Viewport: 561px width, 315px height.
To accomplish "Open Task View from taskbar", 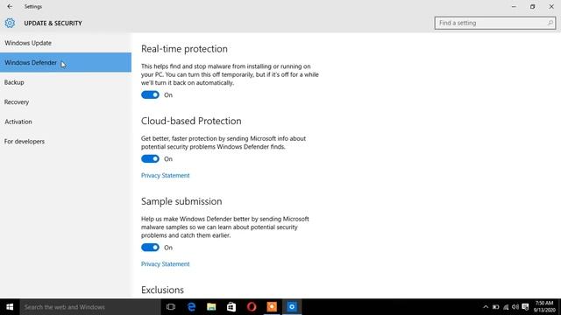I will click(171, 307).
